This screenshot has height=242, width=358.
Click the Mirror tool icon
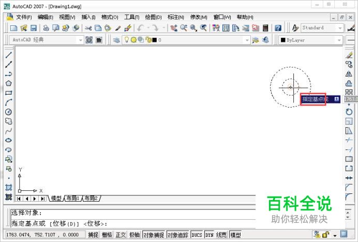(349, 74)
